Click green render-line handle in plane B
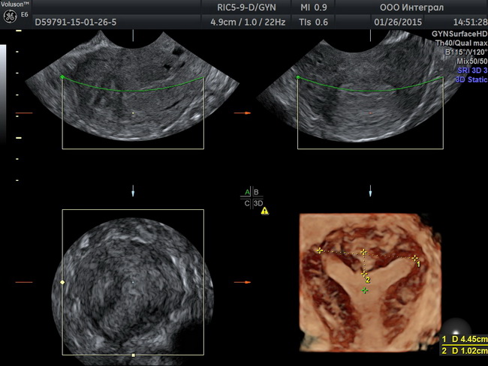488x366 pixels. [298, 77]
